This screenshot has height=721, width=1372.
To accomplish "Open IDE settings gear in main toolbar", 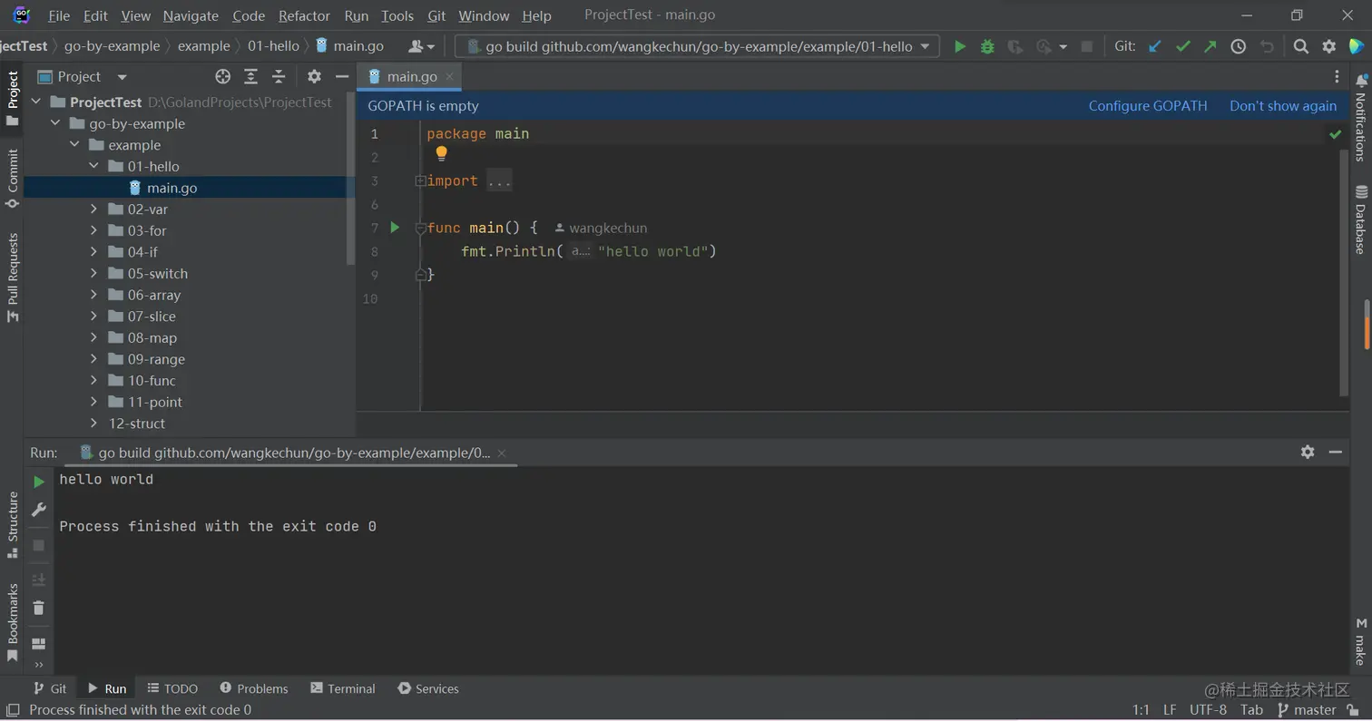I will coord(1328,46).
